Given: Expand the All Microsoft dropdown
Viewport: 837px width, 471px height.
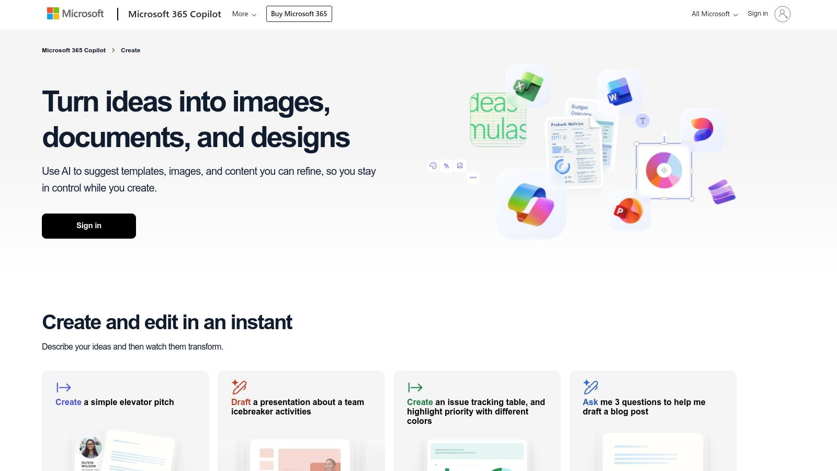Looking at the screenshot, I should (x=715, y=14).
